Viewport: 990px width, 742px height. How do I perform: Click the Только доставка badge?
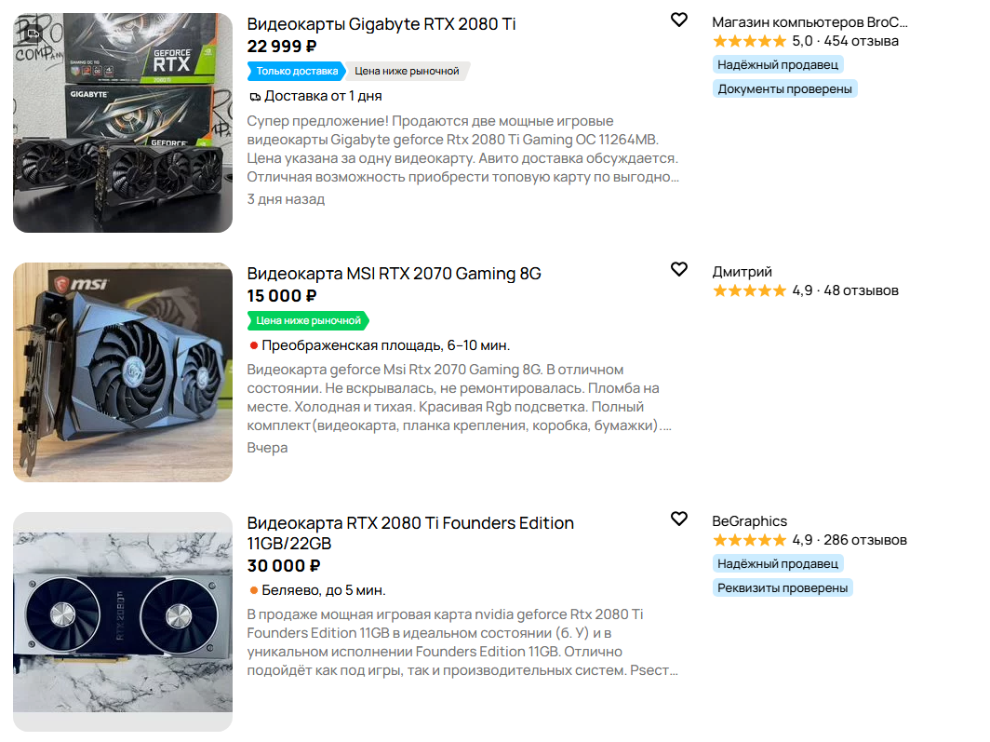click(296, 71)
